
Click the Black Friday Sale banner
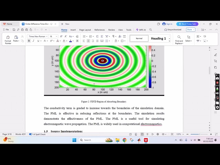[187, 24]
